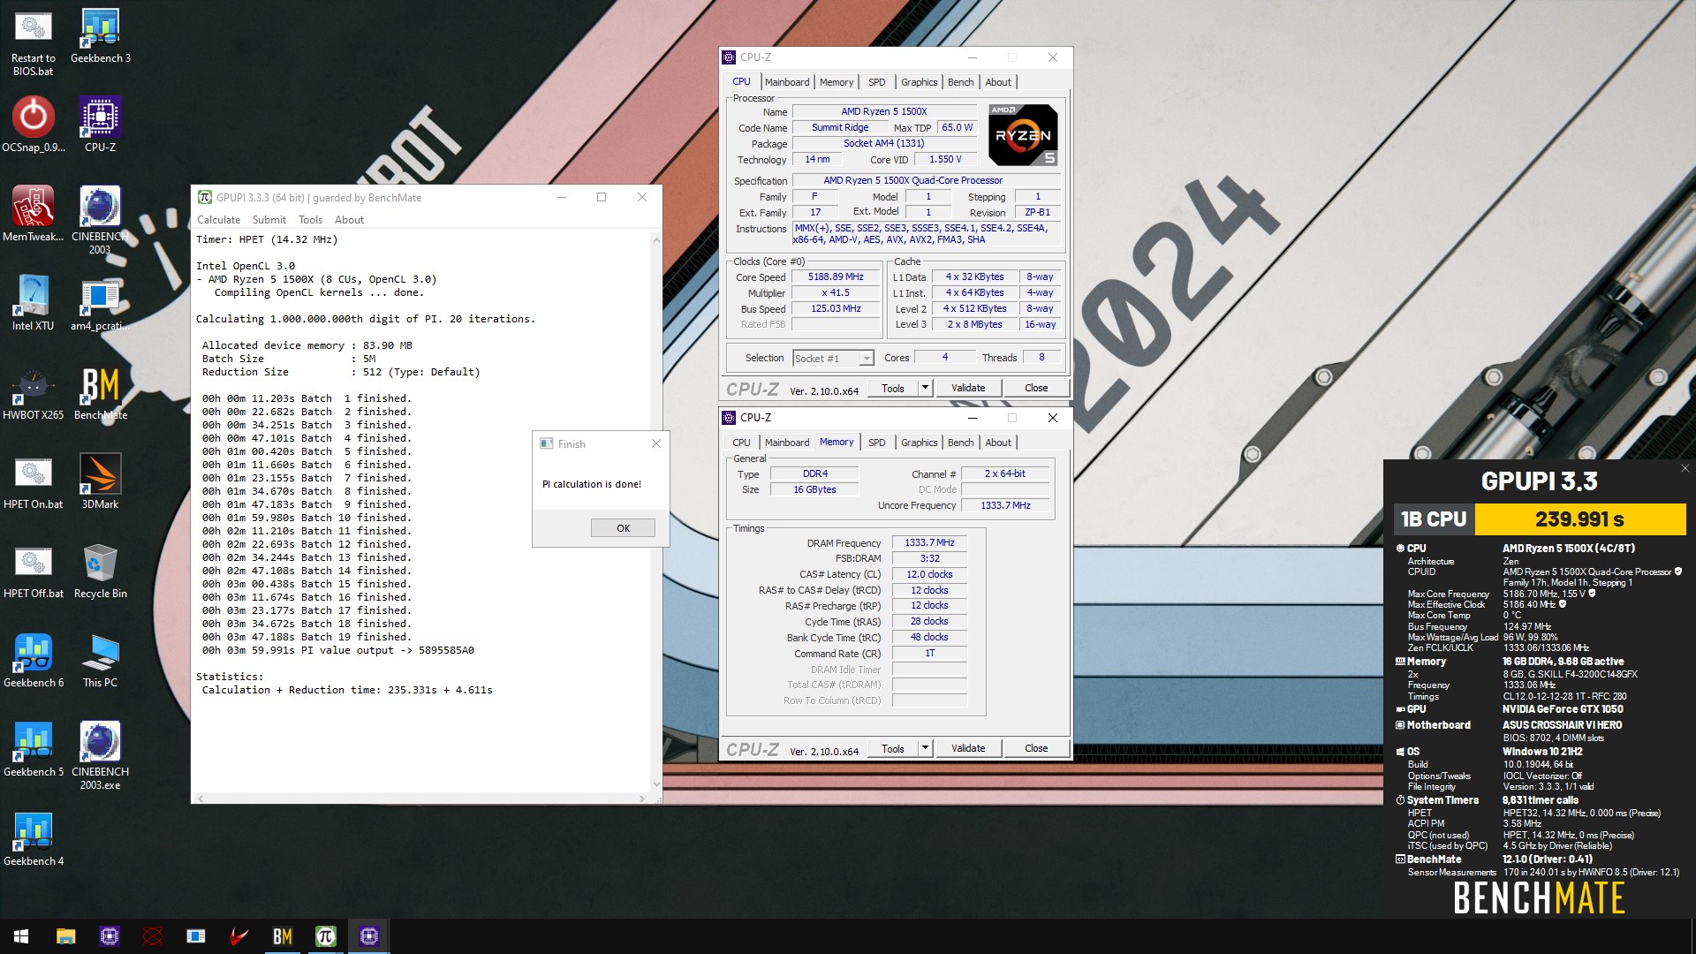Click the CAS# Latency 12.0 clocks field
The width and height of the screenshot is (1696, 954).
point(929,574)
